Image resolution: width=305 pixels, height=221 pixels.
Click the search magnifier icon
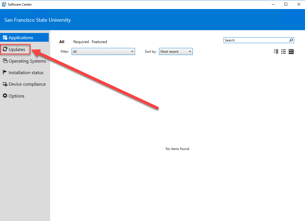point(291,40)
